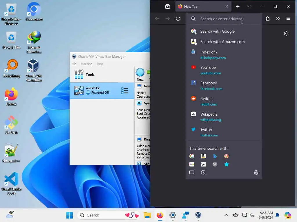This screenshot has height=222, width=297.
Task: Open Copilot icon at the taskbar end
Action: (x=288, y=215)
